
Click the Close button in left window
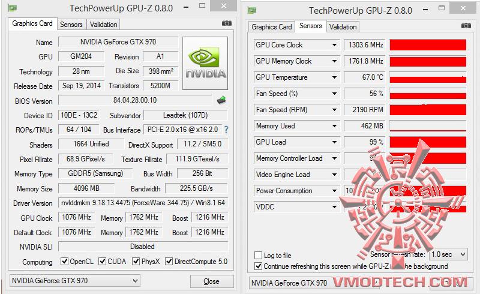pyautogui.click(x=212, y=281)
